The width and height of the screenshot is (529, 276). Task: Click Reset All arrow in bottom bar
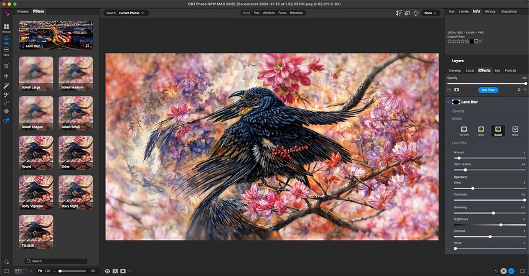pyautogui.click(x=495, y=271)
